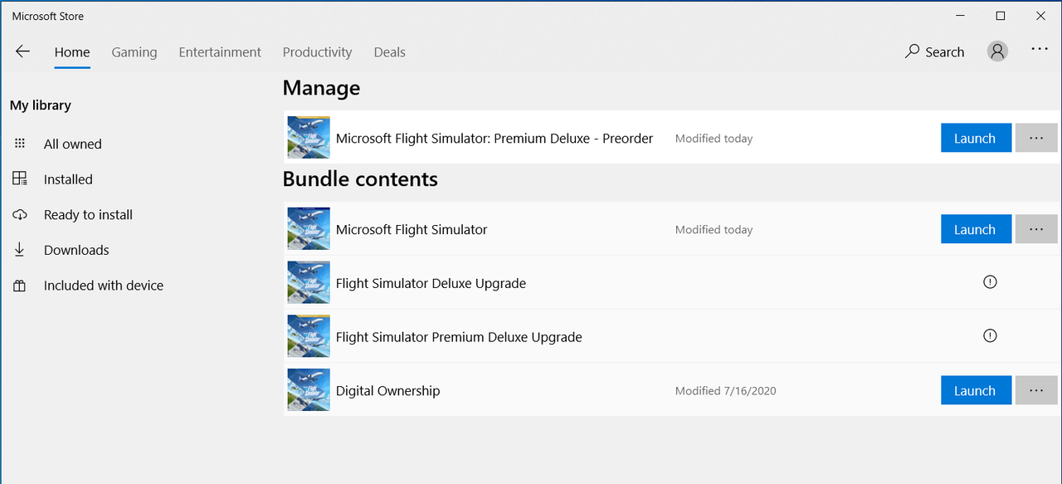This screenshot has width=1062, height=484.
Task: Maximize the Microsoft Store window
Action: coord(1001,16)
